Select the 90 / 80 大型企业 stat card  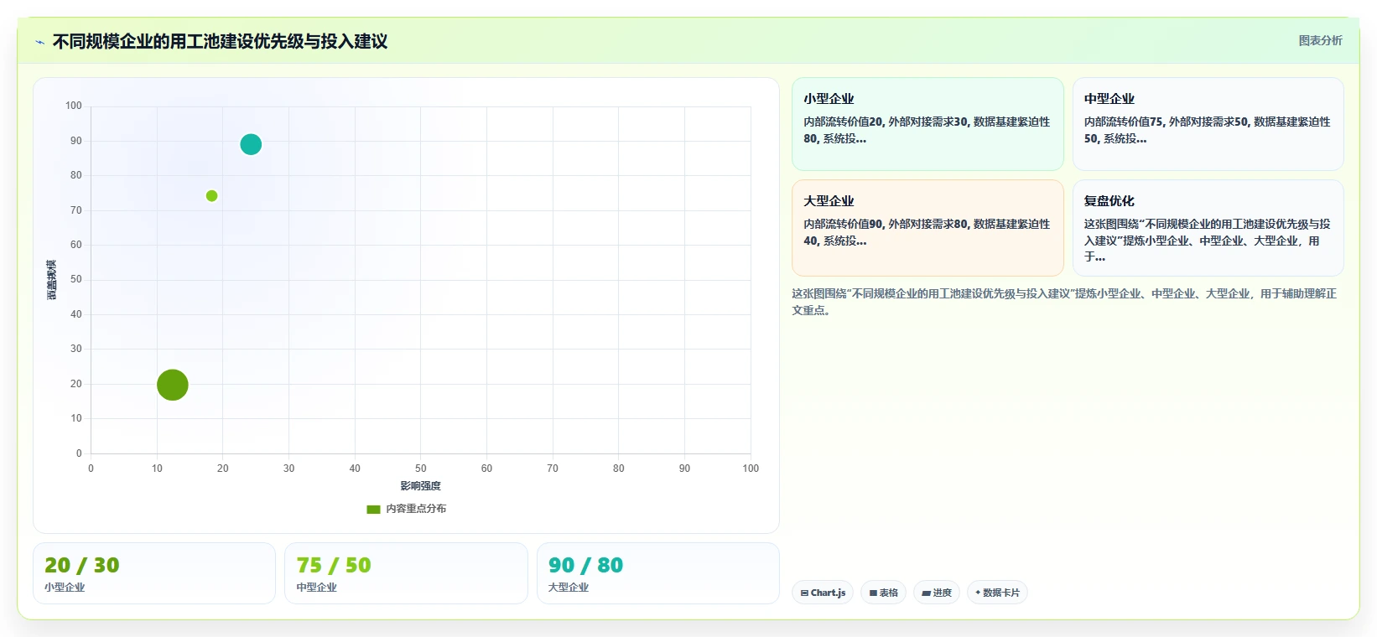point(658,573)
